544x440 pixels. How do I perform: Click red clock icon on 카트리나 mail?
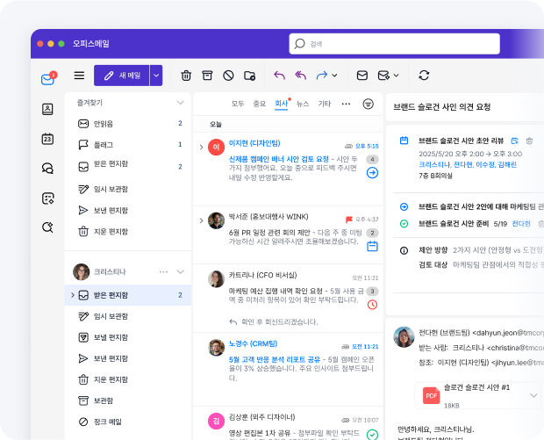pos(372,305)
